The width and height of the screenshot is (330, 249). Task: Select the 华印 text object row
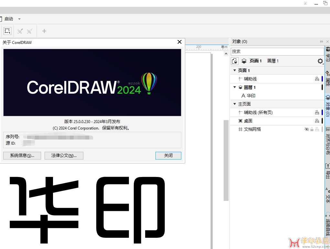[x=277, y=96]
